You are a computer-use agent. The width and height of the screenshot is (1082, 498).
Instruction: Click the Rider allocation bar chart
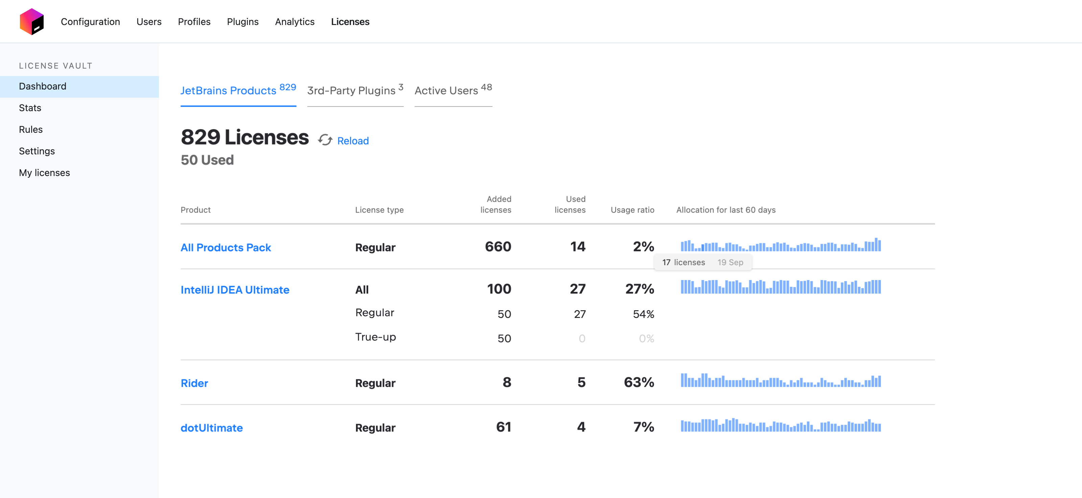tap(781, 380)
